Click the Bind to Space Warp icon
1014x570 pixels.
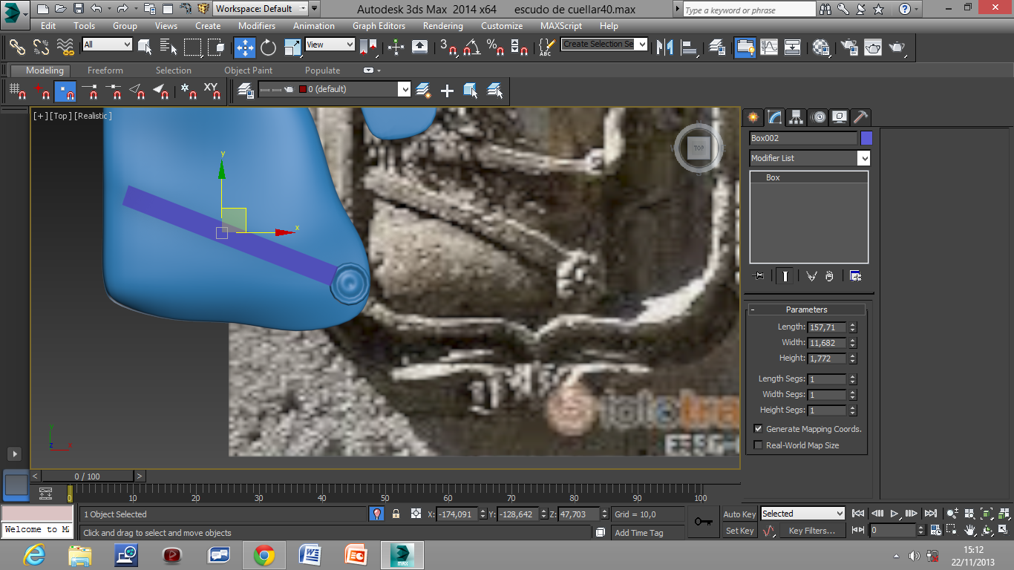[66, 47]
